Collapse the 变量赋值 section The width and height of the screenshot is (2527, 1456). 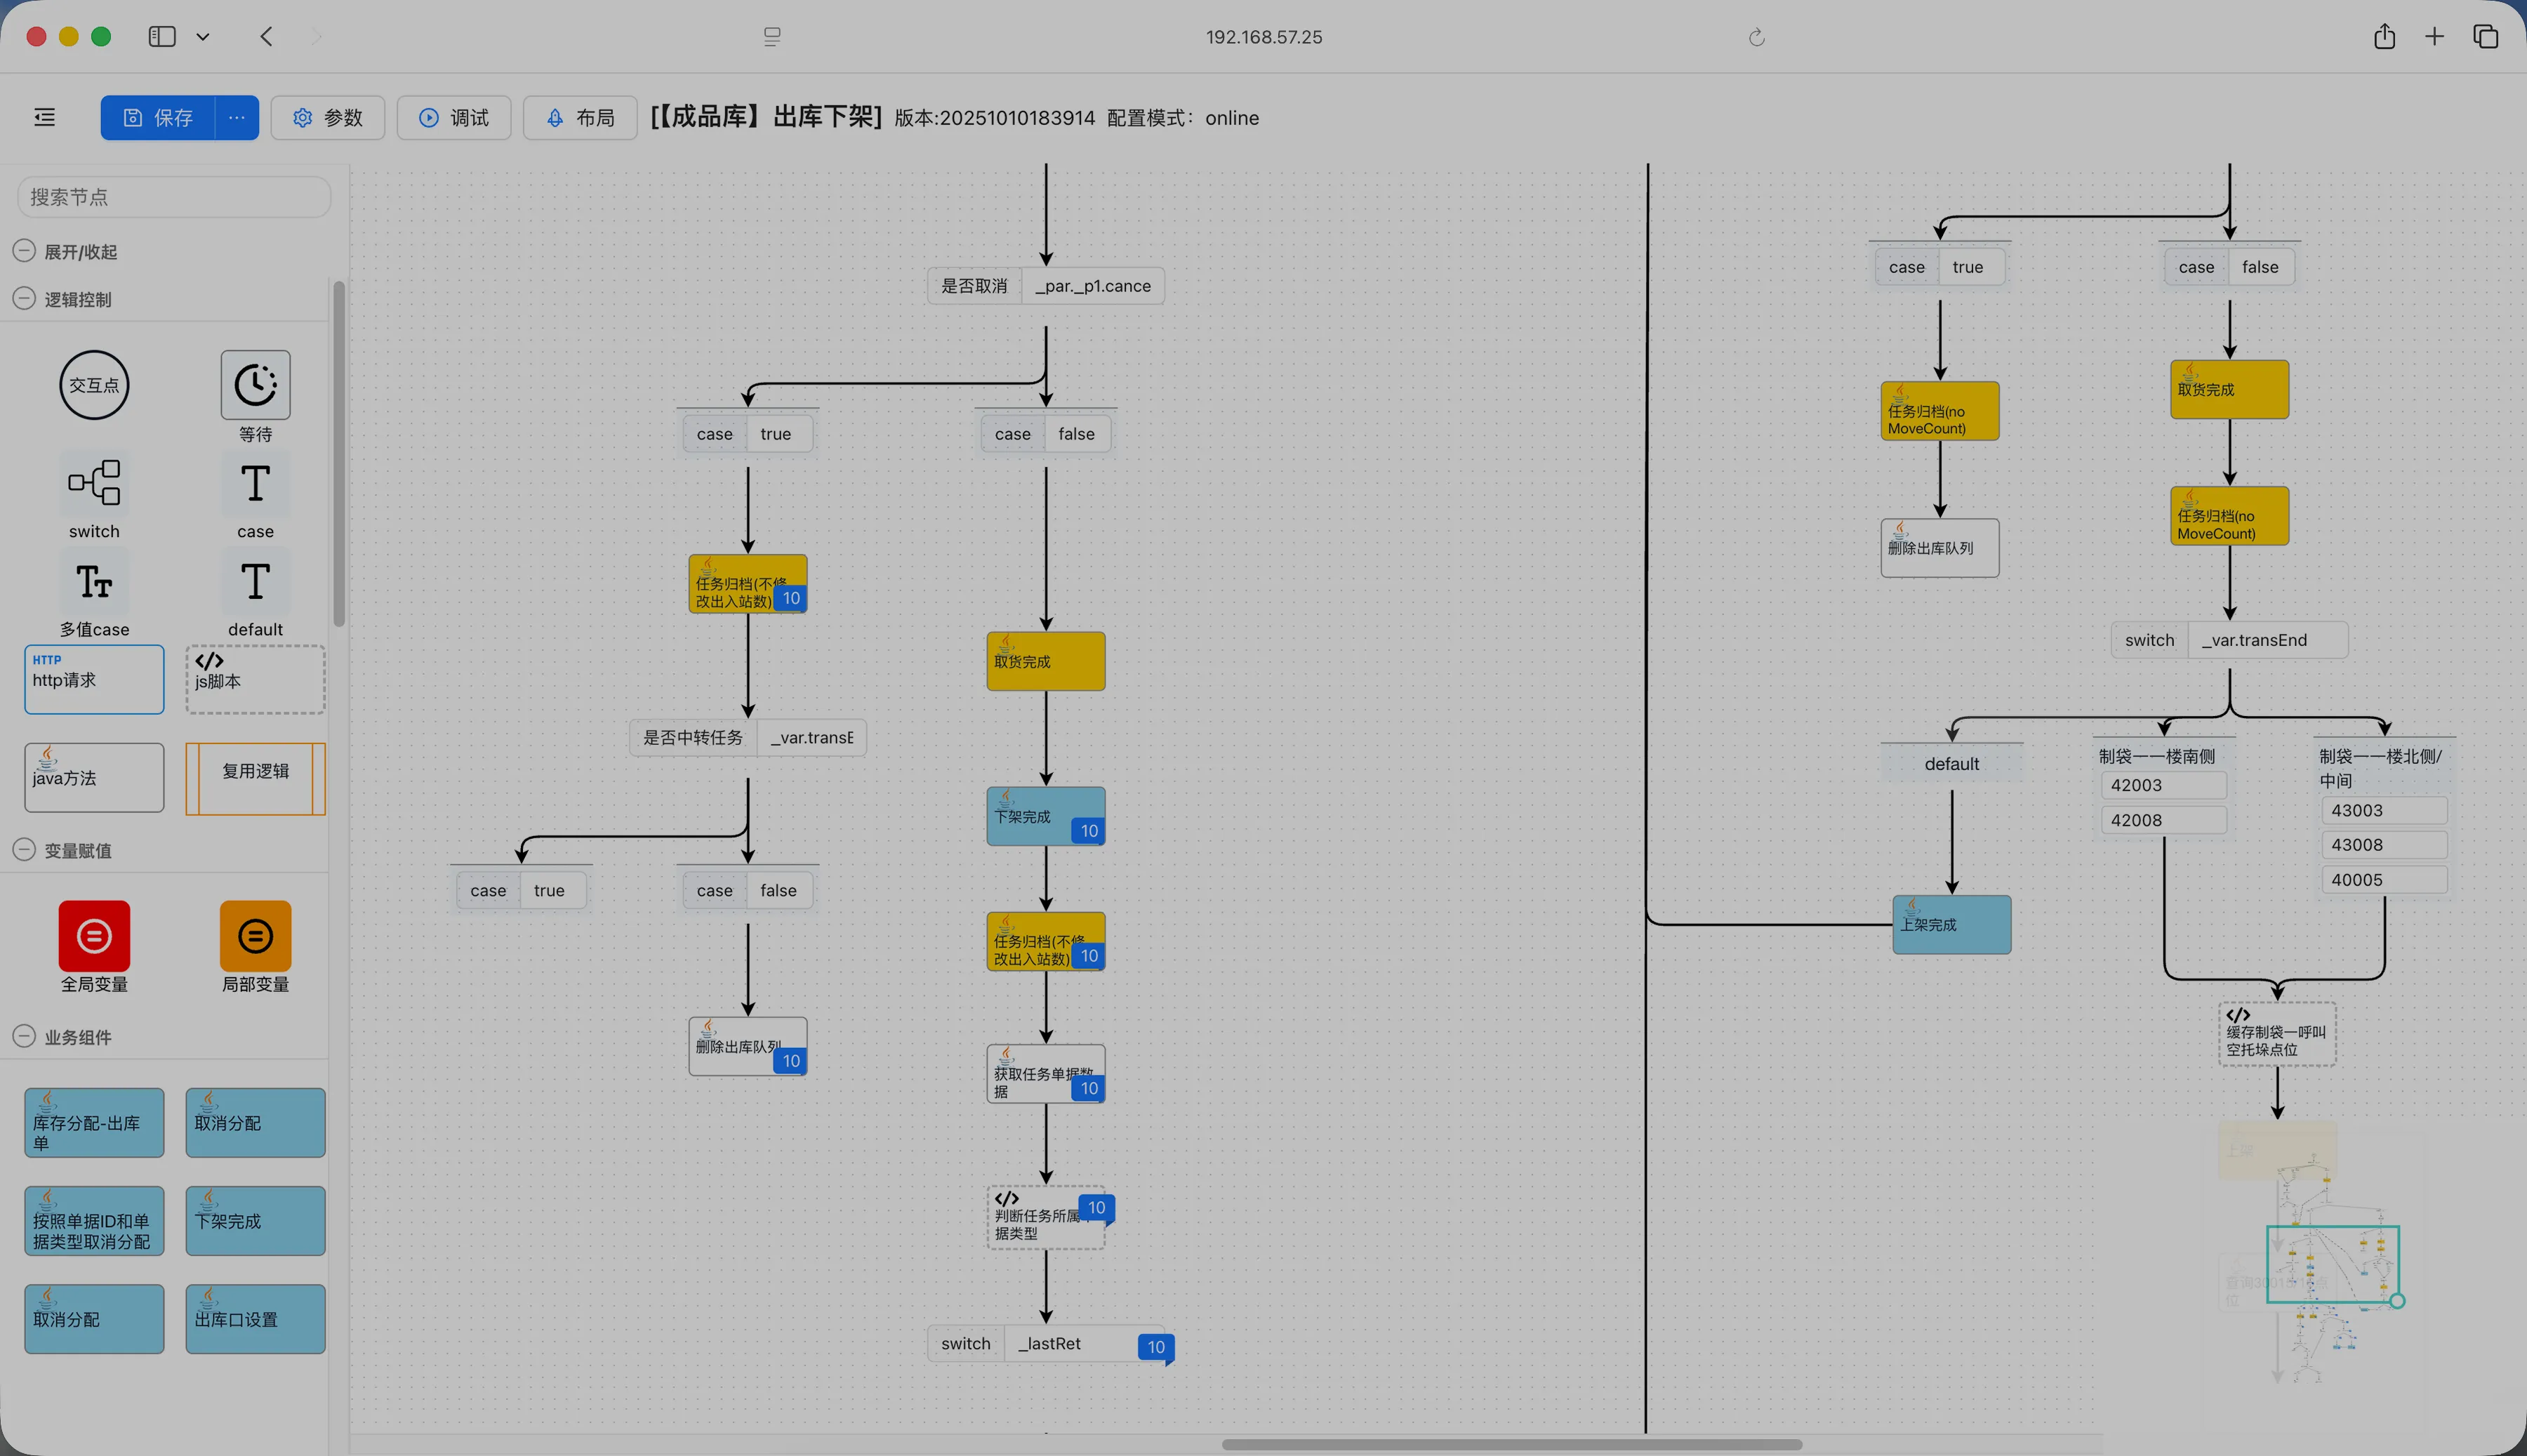click(x=24, y=850)
